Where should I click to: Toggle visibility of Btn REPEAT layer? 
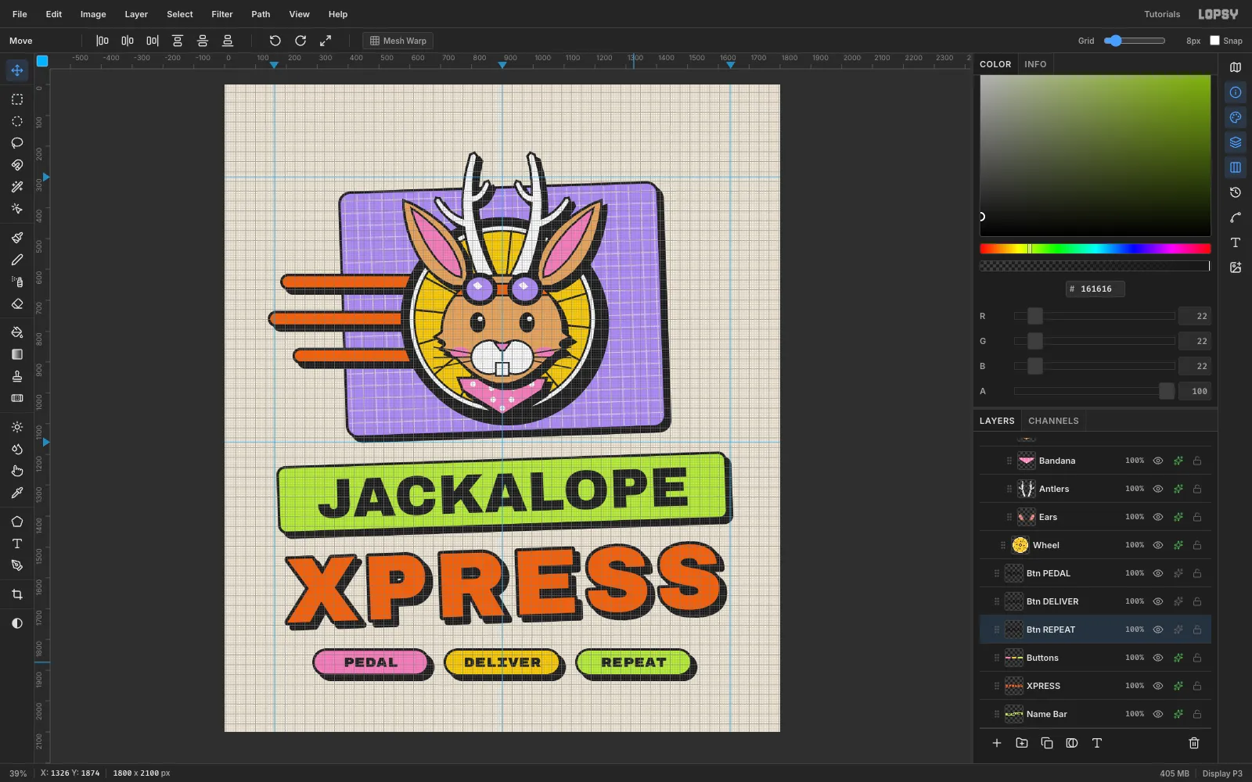(1158, 630)
